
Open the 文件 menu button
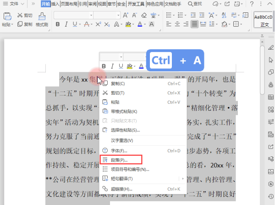14,4
